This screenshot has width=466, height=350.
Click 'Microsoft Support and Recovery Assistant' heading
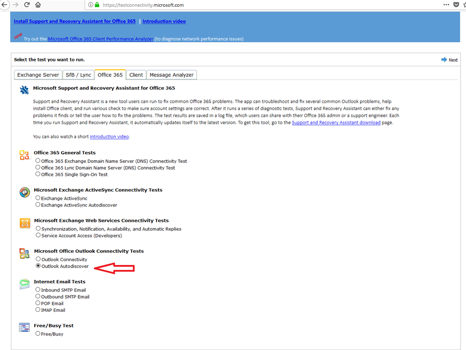[x=104, y=88]
